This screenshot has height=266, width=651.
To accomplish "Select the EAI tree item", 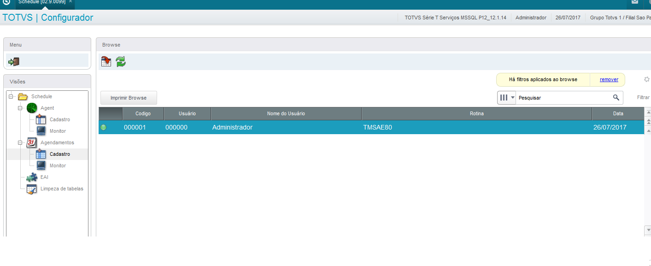I will [x=44, y=177].
